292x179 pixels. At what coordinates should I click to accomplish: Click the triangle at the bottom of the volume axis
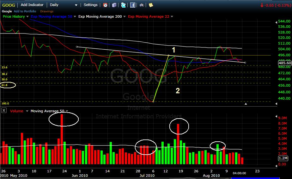point(276,166)
